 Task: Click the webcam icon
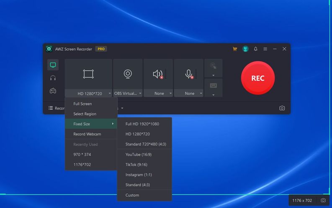tap(128, 74)
